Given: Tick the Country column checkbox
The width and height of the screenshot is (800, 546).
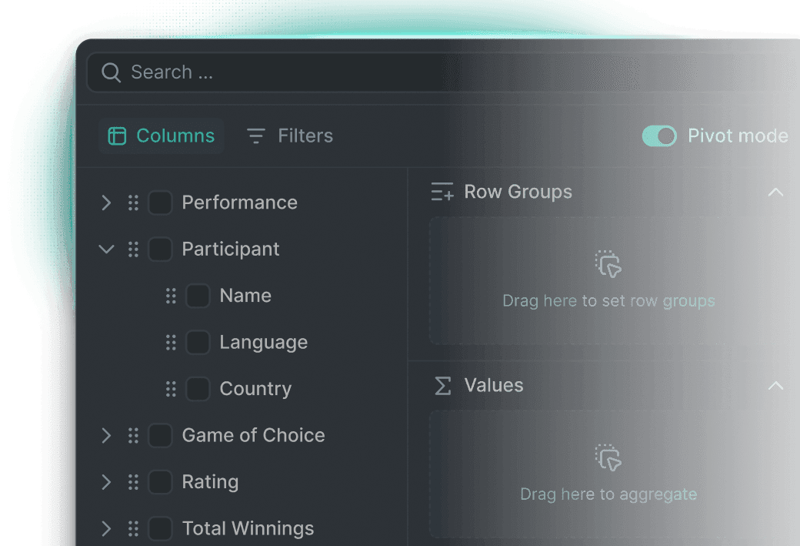Looking at the screenshot, I should click(198, 389).
